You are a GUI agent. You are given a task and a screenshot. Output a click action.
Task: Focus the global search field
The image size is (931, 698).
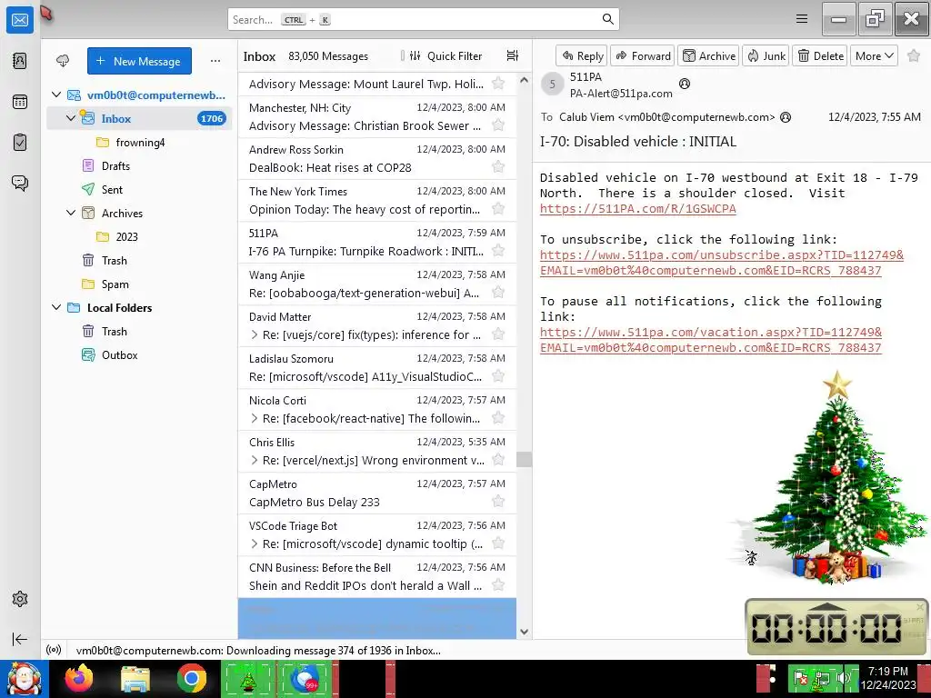[423, 19]
